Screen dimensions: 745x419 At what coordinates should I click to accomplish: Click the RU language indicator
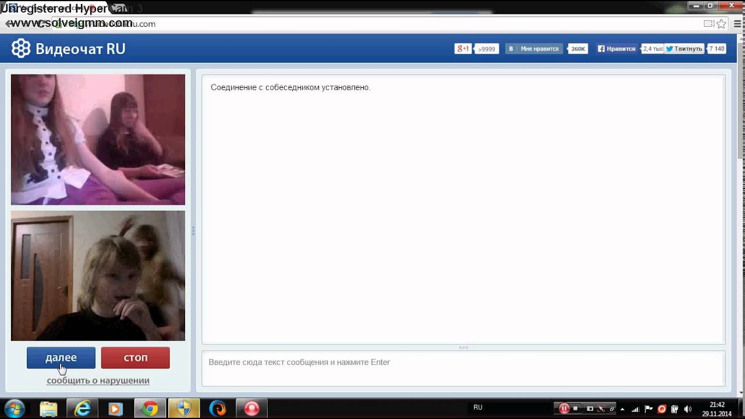coord(478,407)
